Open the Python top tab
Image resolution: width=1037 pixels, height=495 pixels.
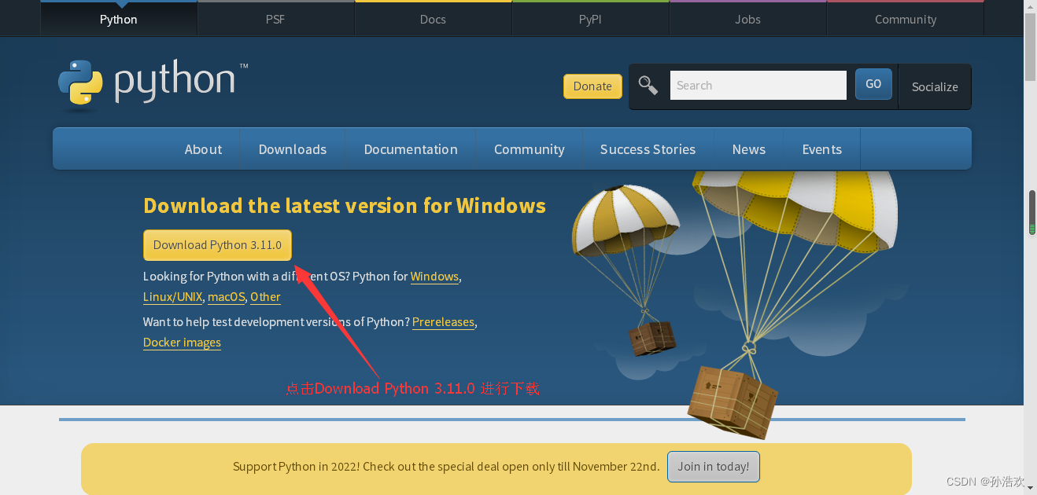click(119, 19)
